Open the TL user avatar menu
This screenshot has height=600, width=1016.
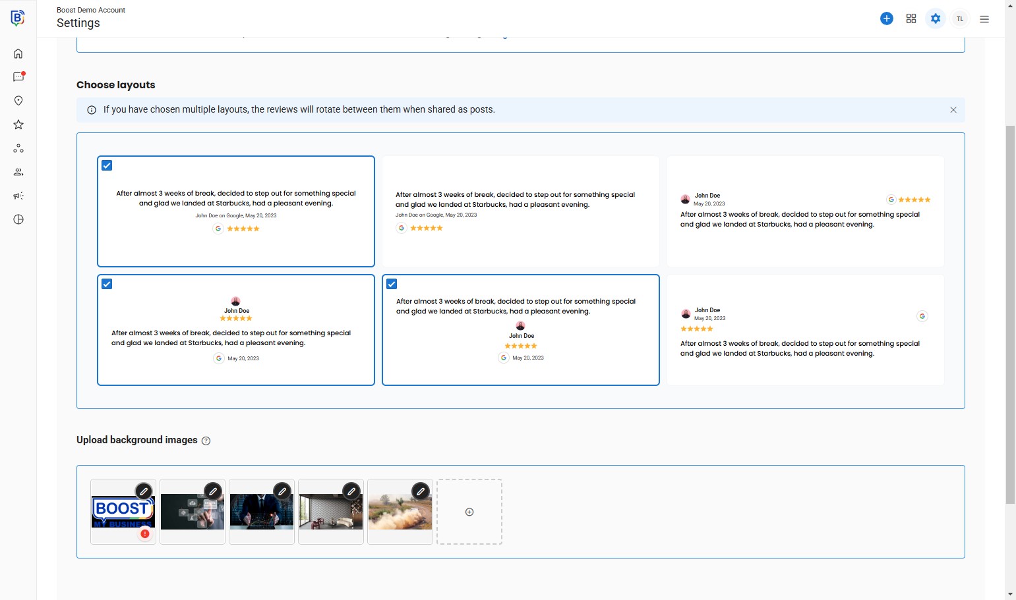pyautogui.click(x=960, y=19)
